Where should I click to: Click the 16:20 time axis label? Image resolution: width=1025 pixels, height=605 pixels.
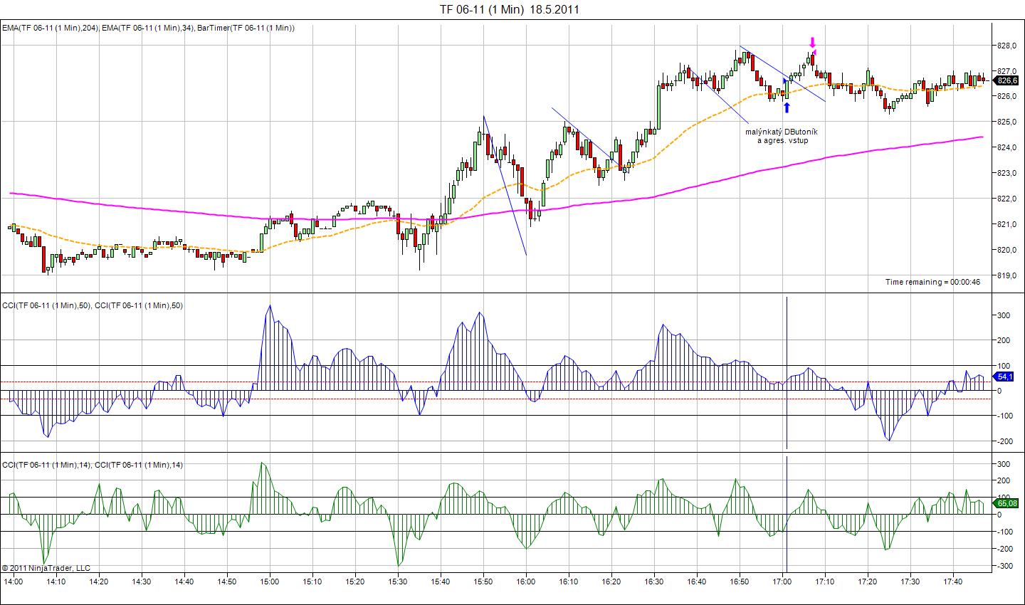(611, 582)
